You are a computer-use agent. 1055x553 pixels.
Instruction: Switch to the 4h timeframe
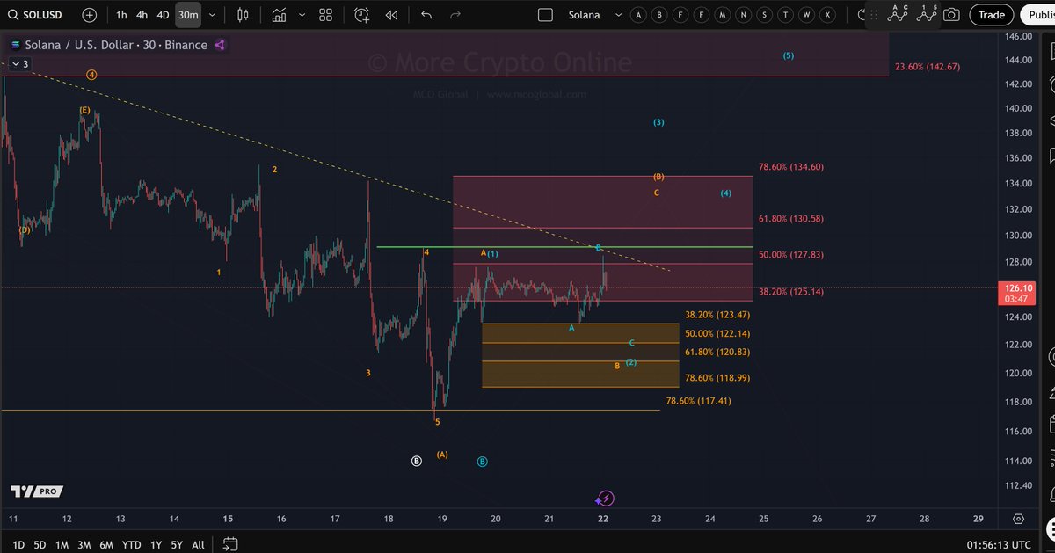pos(142,15)
